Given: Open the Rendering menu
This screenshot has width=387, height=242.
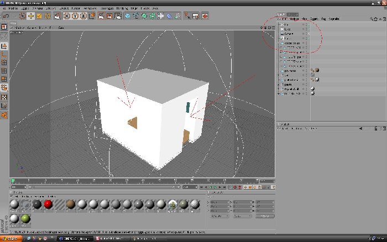Looking at the screenshot, I should [x=122, y=8].
